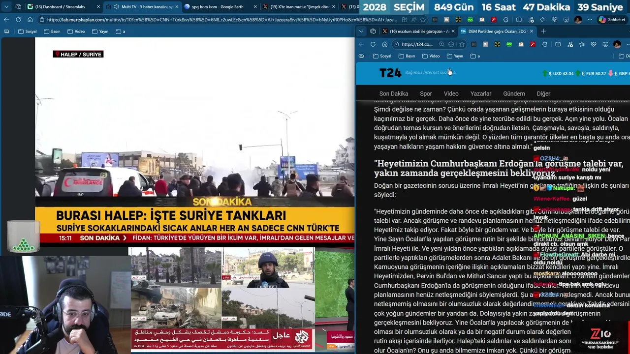Open Extensions puzzle icon in top toolbar

[505, 20]
